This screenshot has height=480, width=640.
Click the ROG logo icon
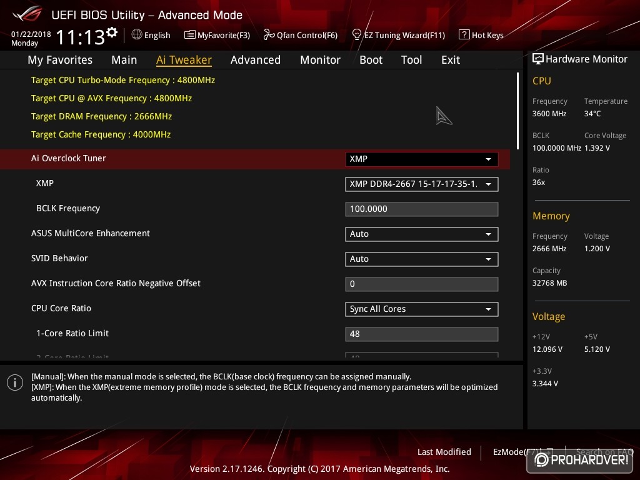coord(27,14)
